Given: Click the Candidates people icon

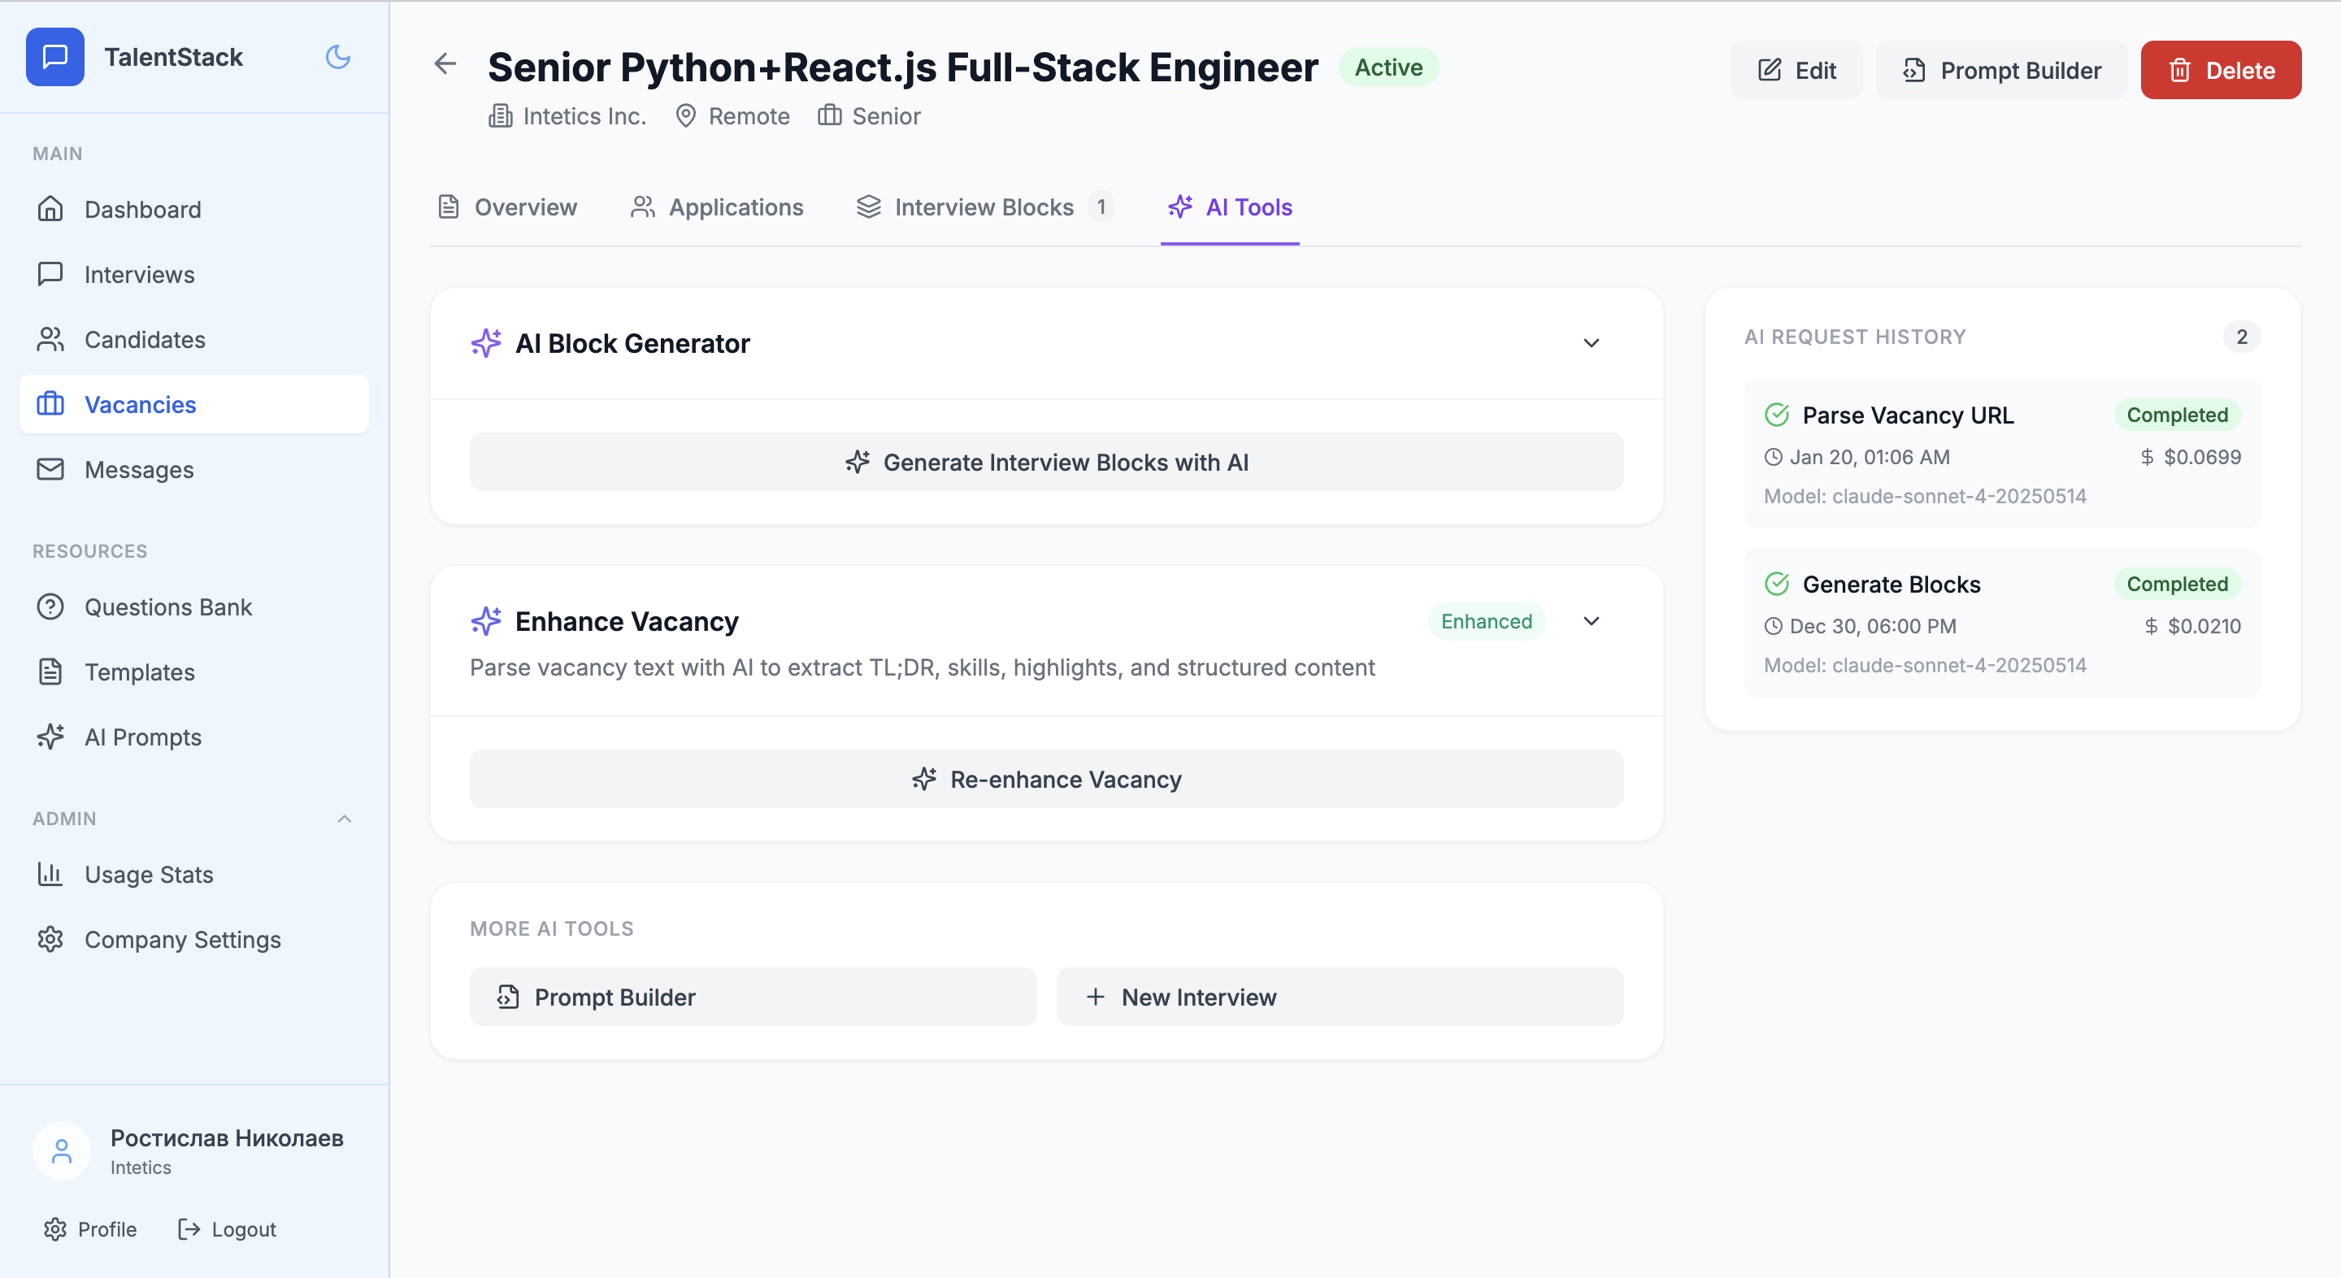Looking at the screenshot, I should point(51,339).
